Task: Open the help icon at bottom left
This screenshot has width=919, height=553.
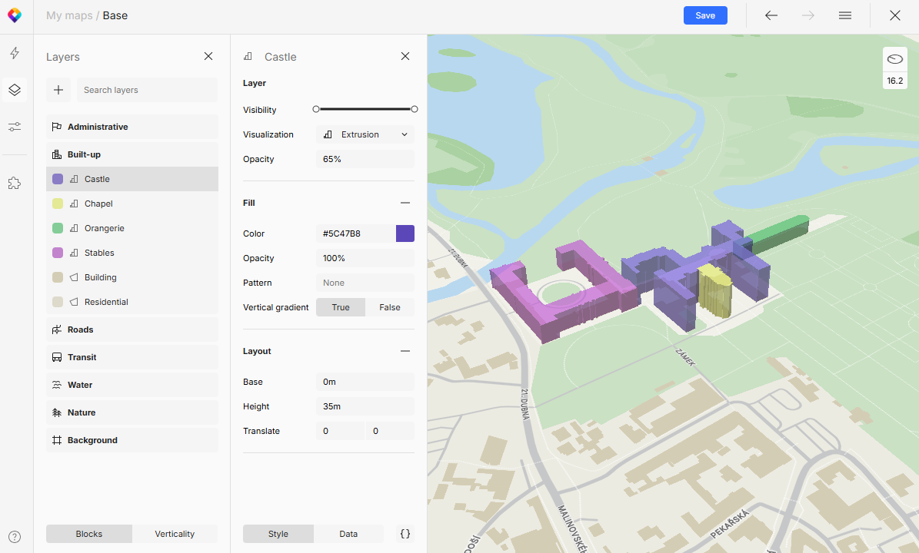Action: click(x=14, y=537)
